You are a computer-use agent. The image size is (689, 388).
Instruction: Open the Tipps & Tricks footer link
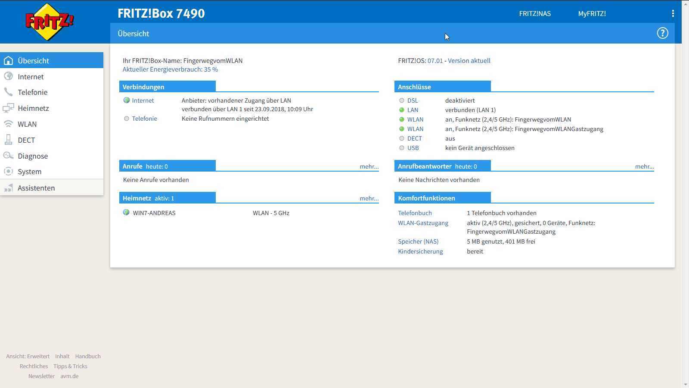click(x=70, y=366)
